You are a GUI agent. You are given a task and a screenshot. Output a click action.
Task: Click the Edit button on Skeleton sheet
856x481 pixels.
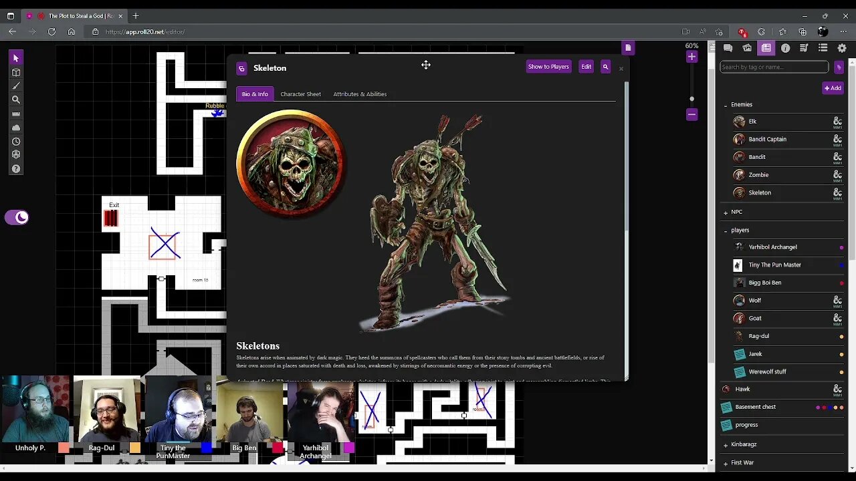[x=586, y=67]
